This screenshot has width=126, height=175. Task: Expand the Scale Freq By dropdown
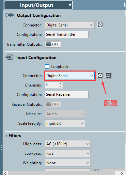pyautogui.click(x=65, y=123)
